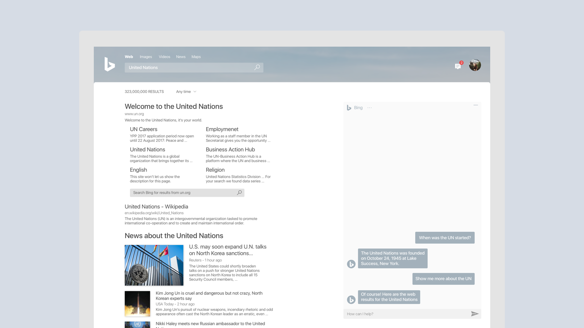584x328 pixels.
Task: Click the How can I help chat input
Action: pyautogui.click(x=412, y=314)
